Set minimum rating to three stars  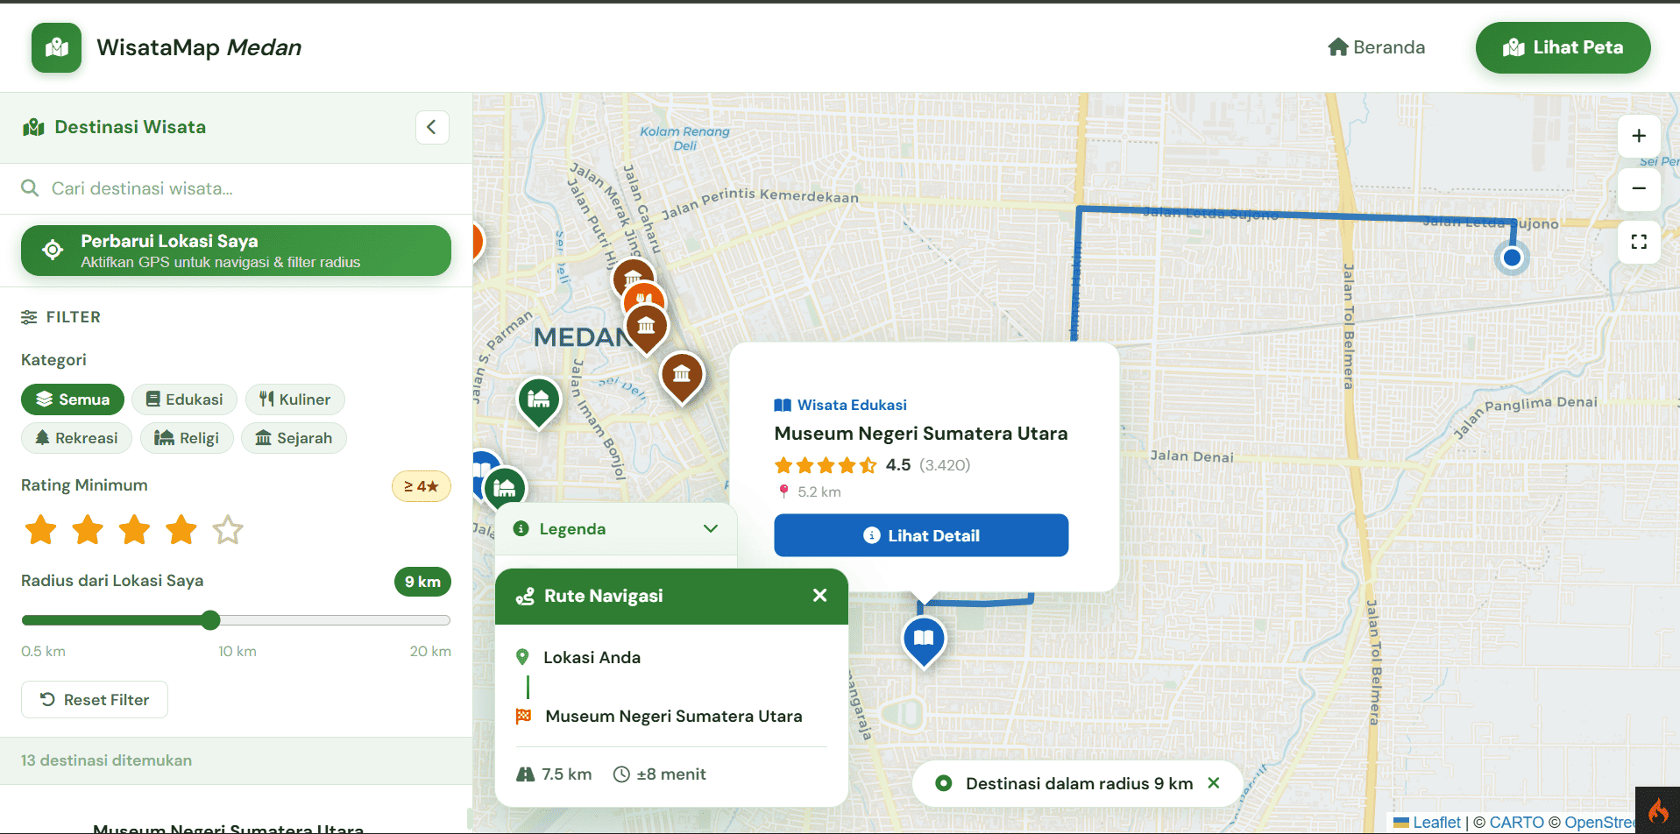pyautogui.click(x=134, y=530)
